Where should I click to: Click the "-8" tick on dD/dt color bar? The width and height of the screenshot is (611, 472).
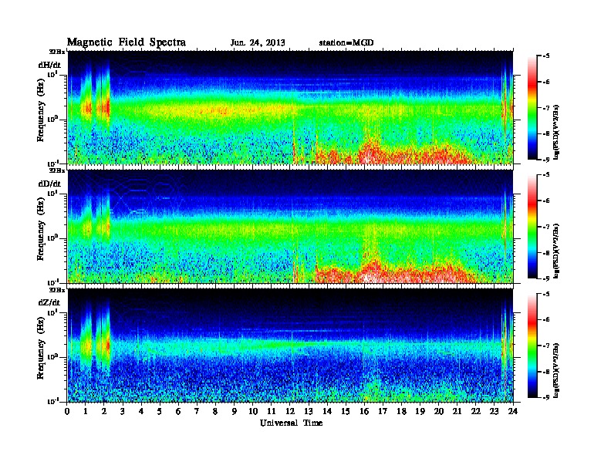[x=546, y=253]
